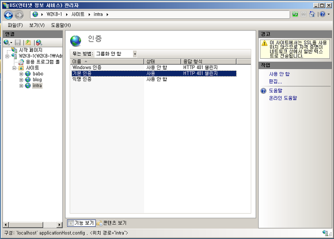
Task: Click Delete connection icon in 연결 toolbar
Action: tap(39, 43)
